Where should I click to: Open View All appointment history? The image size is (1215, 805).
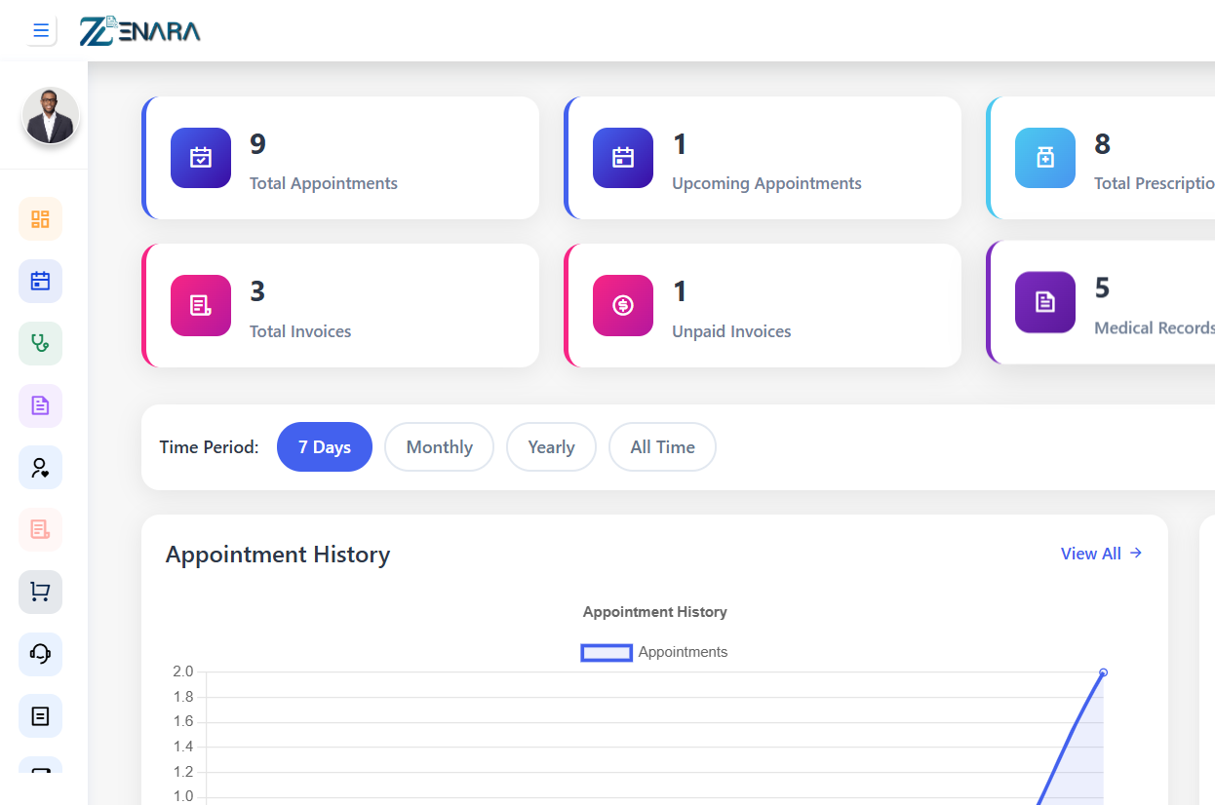1101,553
